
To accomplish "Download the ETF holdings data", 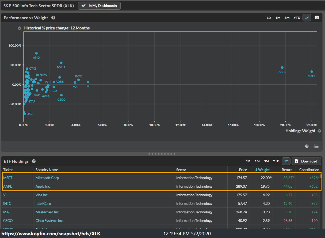I will click(306, 161).
